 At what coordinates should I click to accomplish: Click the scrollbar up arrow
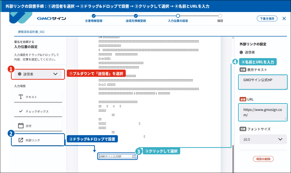(x=233, y=38)
